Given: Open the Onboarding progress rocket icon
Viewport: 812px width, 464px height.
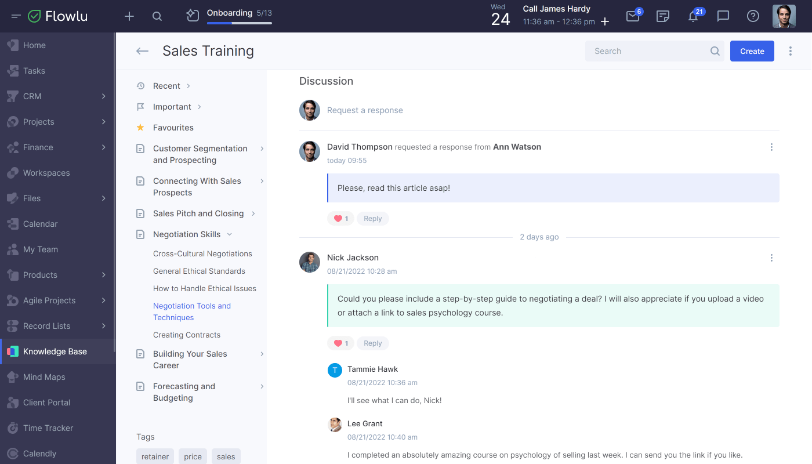Looking at the screenshot, I should (193, 16).
